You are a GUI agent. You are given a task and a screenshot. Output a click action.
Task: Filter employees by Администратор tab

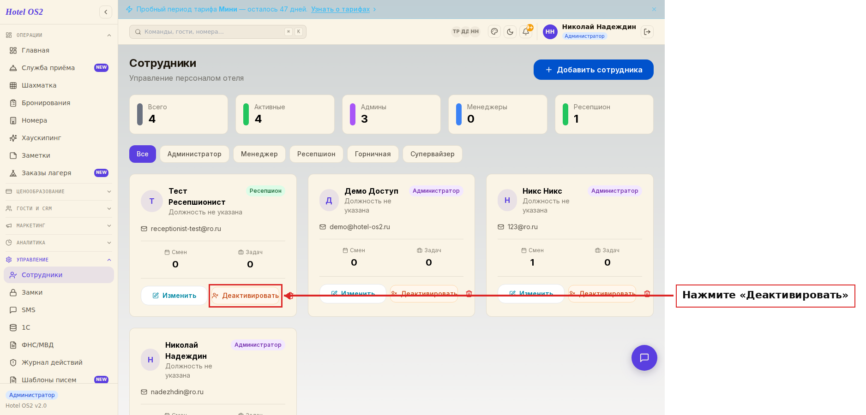click(x=194, y=154)
